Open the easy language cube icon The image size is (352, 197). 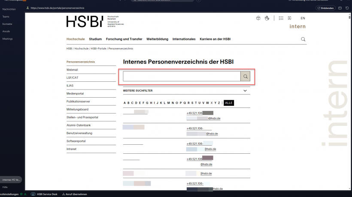pyautogui.click(x=258, y=18)
